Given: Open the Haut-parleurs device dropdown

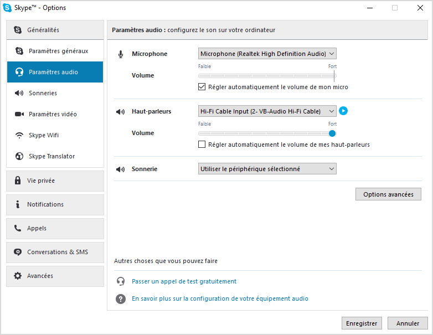Looking at the screenshot, I should (267, 111).
